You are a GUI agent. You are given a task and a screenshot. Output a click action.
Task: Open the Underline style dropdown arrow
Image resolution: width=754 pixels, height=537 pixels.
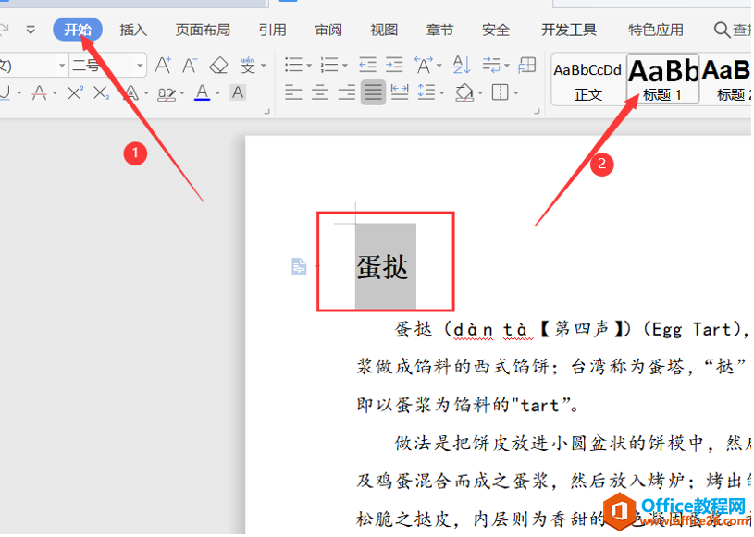tap(19, 92)
